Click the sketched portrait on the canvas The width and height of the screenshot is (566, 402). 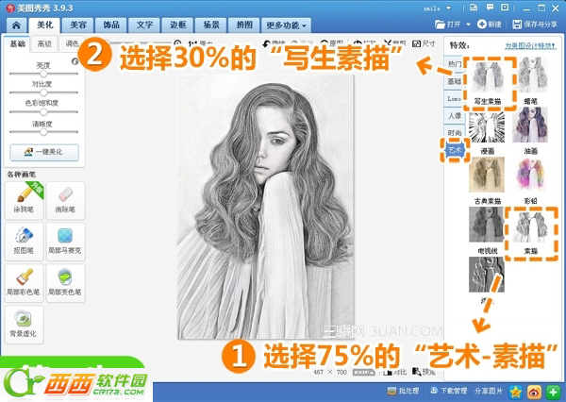[266, 207]
